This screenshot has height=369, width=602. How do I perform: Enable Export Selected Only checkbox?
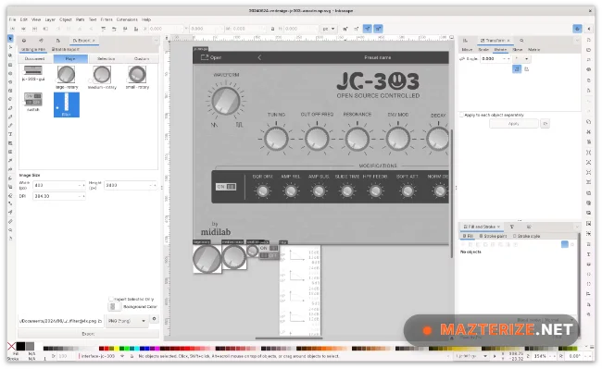111,299
